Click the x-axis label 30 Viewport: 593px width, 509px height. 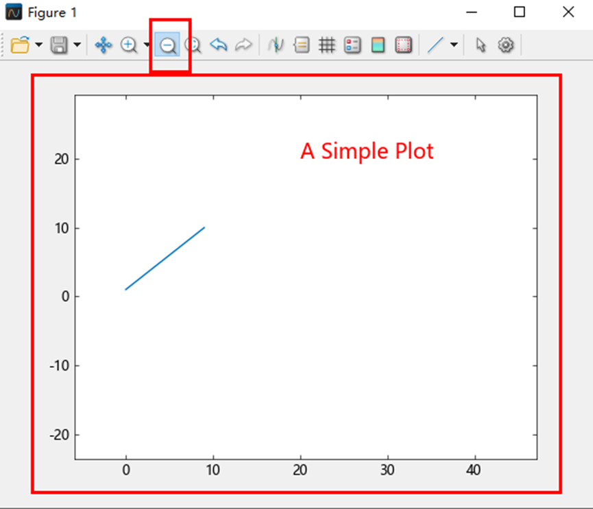coord(387,470)
